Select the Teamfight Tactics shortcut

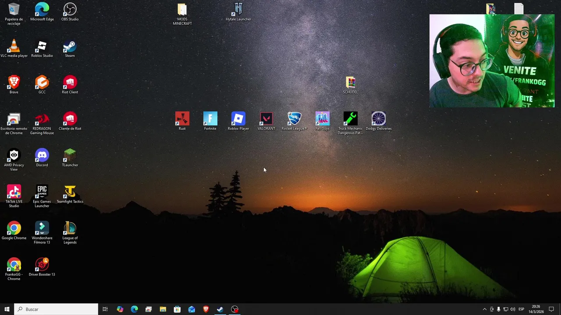(x=70, y=194)
